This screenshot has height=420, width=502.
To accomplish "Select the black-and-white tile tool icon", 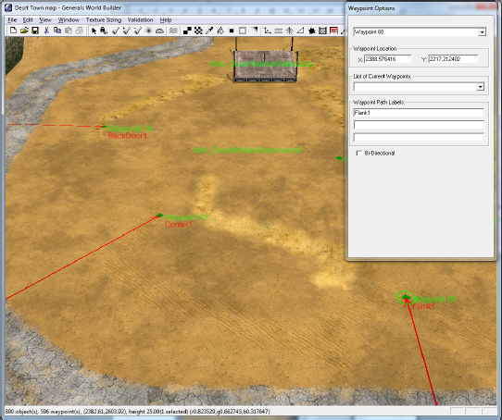I will point(187,31).
